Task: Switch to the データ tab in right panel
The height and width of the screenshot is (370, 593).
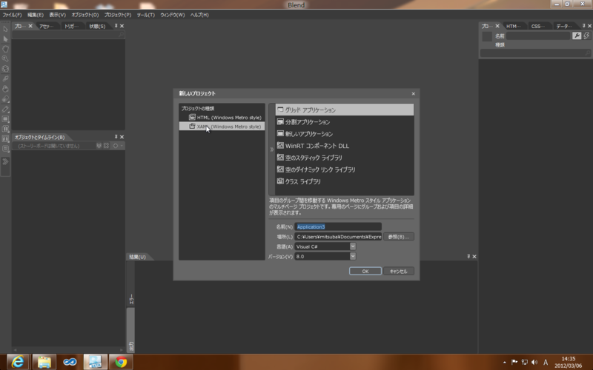Action: (564, 26)
